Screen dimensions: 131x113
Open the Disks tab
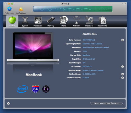64,21
